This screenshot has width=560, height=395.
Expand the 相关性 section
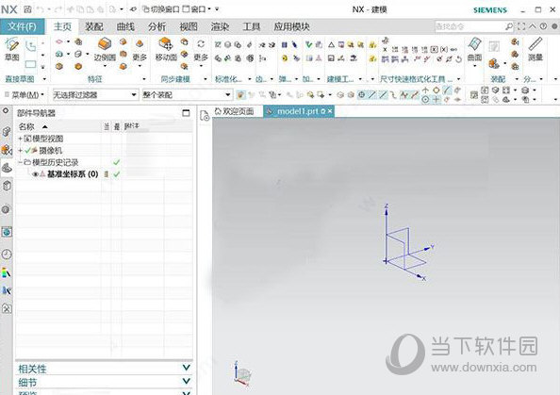coord(104,368)
